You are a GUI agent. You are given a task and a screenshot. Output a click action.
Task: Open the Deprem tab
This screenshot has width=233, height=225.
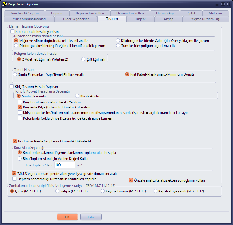click(x=57, y=13)
